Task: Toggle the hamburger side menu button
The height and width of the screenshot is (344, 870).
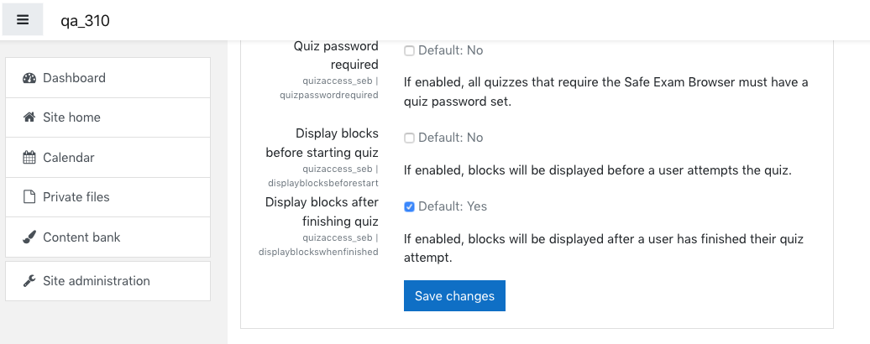Action: 23,19
